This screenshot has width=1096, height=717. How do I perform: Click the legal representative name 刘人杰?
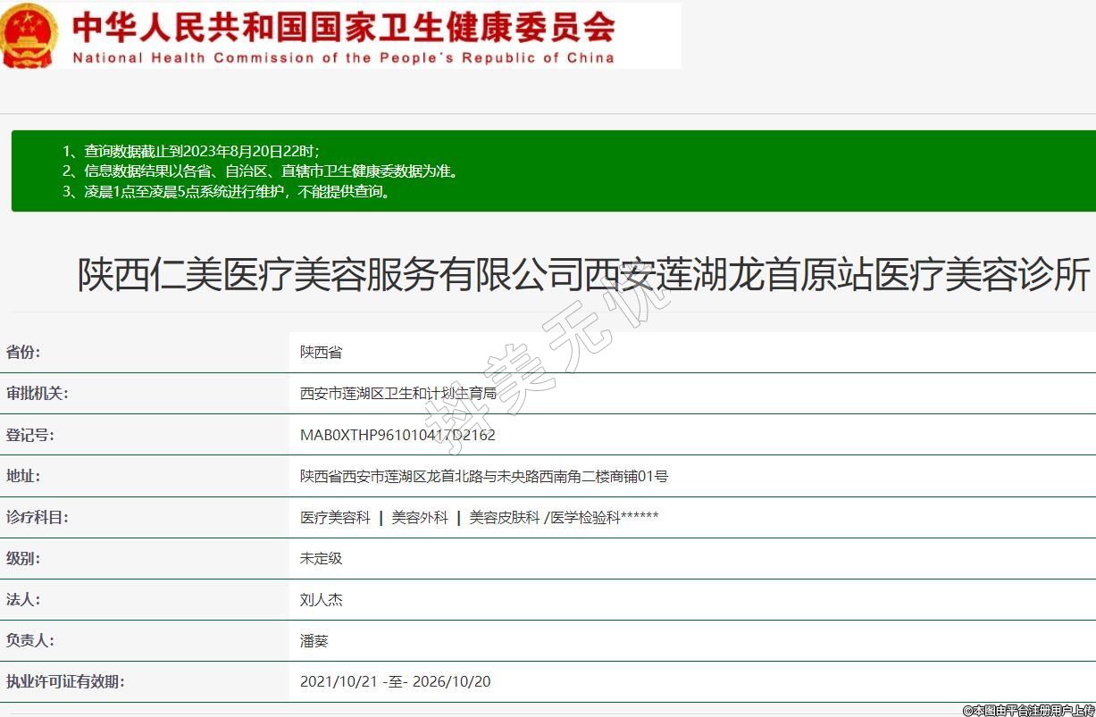(321, 599)
